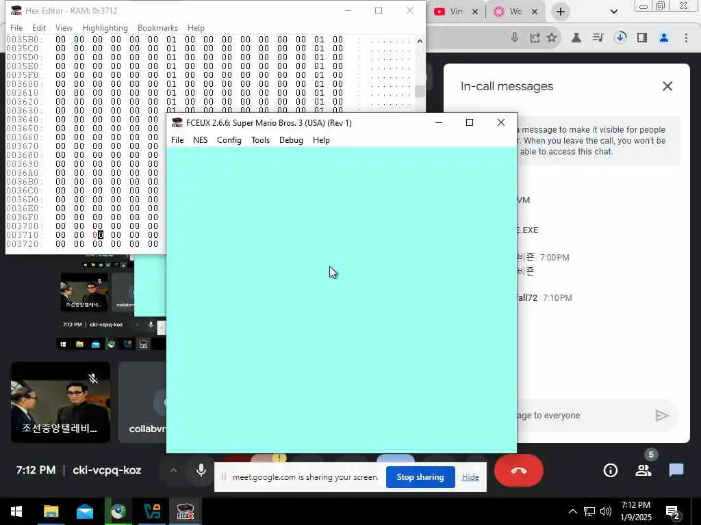Toggle side panel icon in browser
The image size is (701, 525).
642,38
